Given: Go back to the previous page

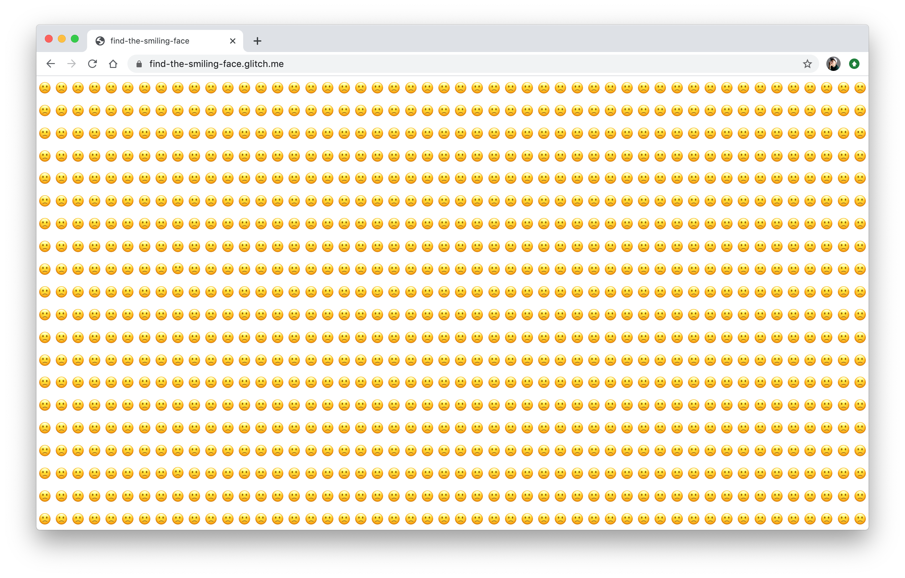Looking at the screenshot, I should click(x=51, y=64).
